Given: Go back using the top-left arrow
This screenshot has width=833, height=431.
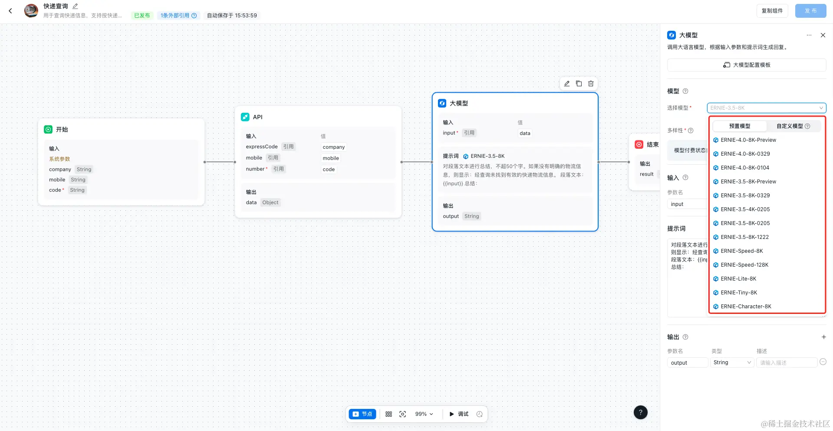Looking at the screenshot, I should pyautogui.click(x=10, y=11).
